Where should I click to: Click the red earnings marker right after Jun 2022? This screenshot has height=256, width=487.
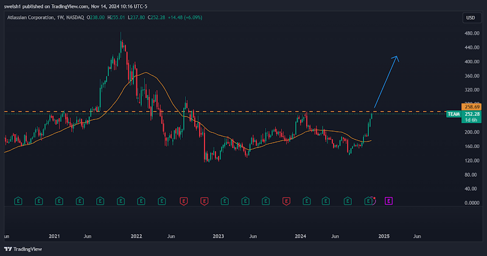point(184,201)
